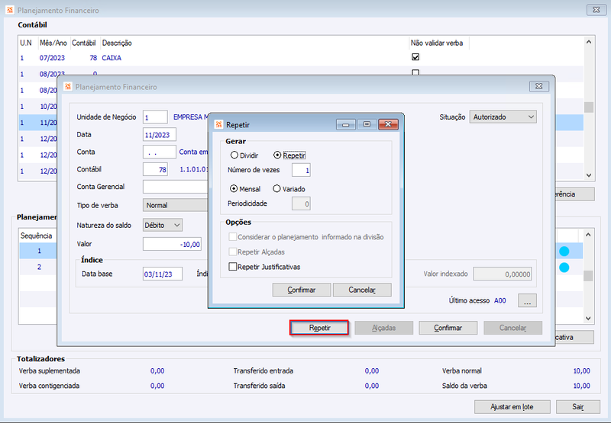
Task: Click the Valor field showing -10,00
Action: (172, 244)
